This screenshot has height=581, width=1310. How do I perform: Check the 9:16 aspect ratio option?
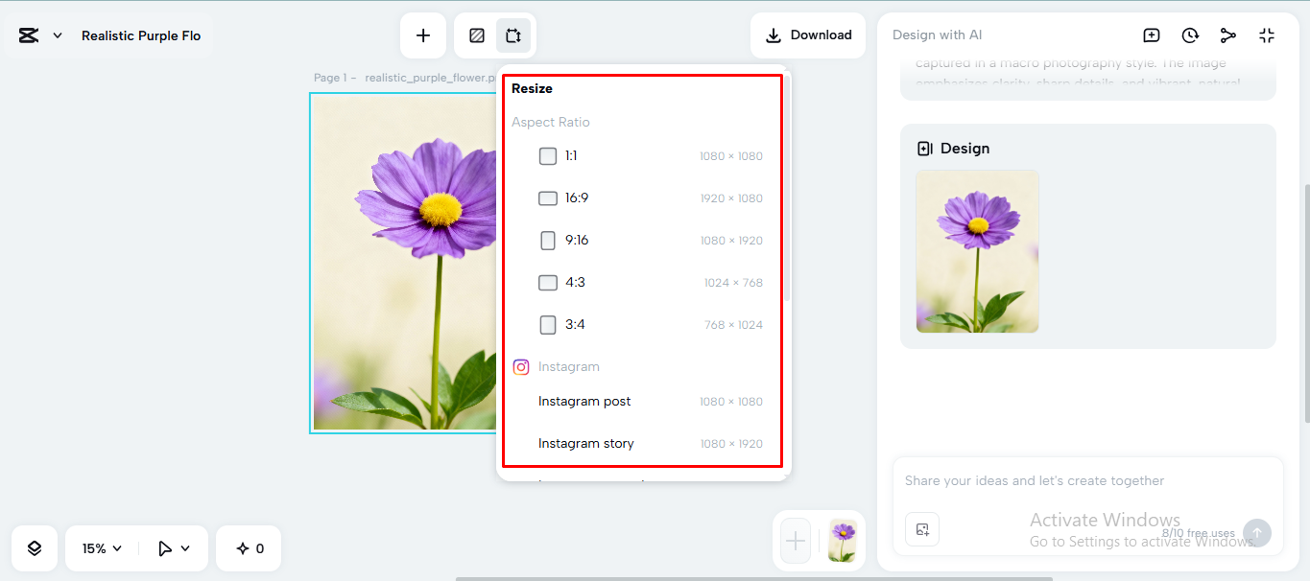pyautogui.click(x=548, y=240)
